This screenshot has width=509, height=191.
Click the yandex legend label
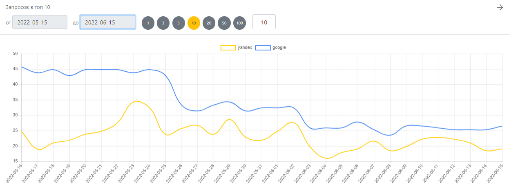coord(245,48)
